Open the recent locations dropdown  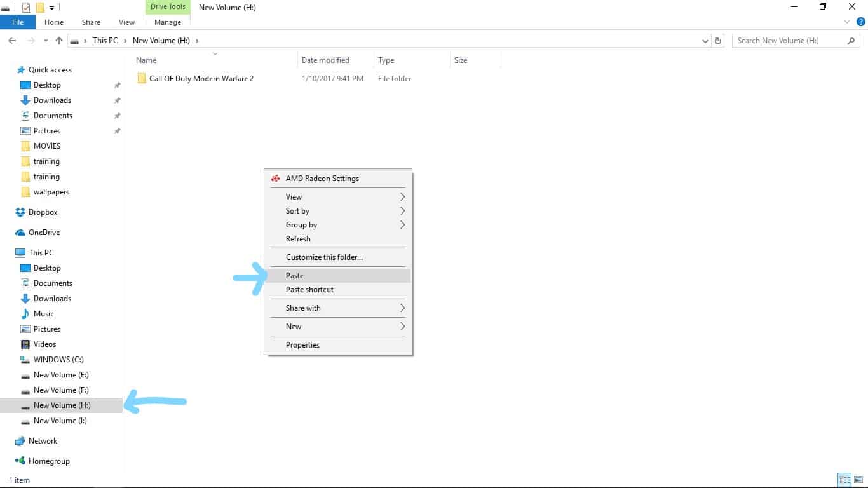[x=46, y=41]
